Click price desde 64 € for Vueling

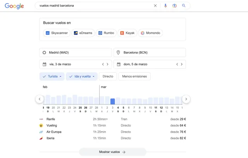pyautogui.click(x=178, y=125)
